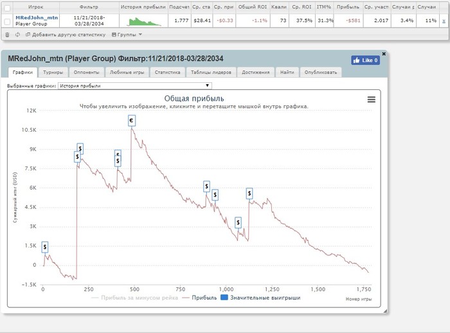Tick the header select-all checkbox
Screen dimensions: 450x333
(x=8, y=8)
